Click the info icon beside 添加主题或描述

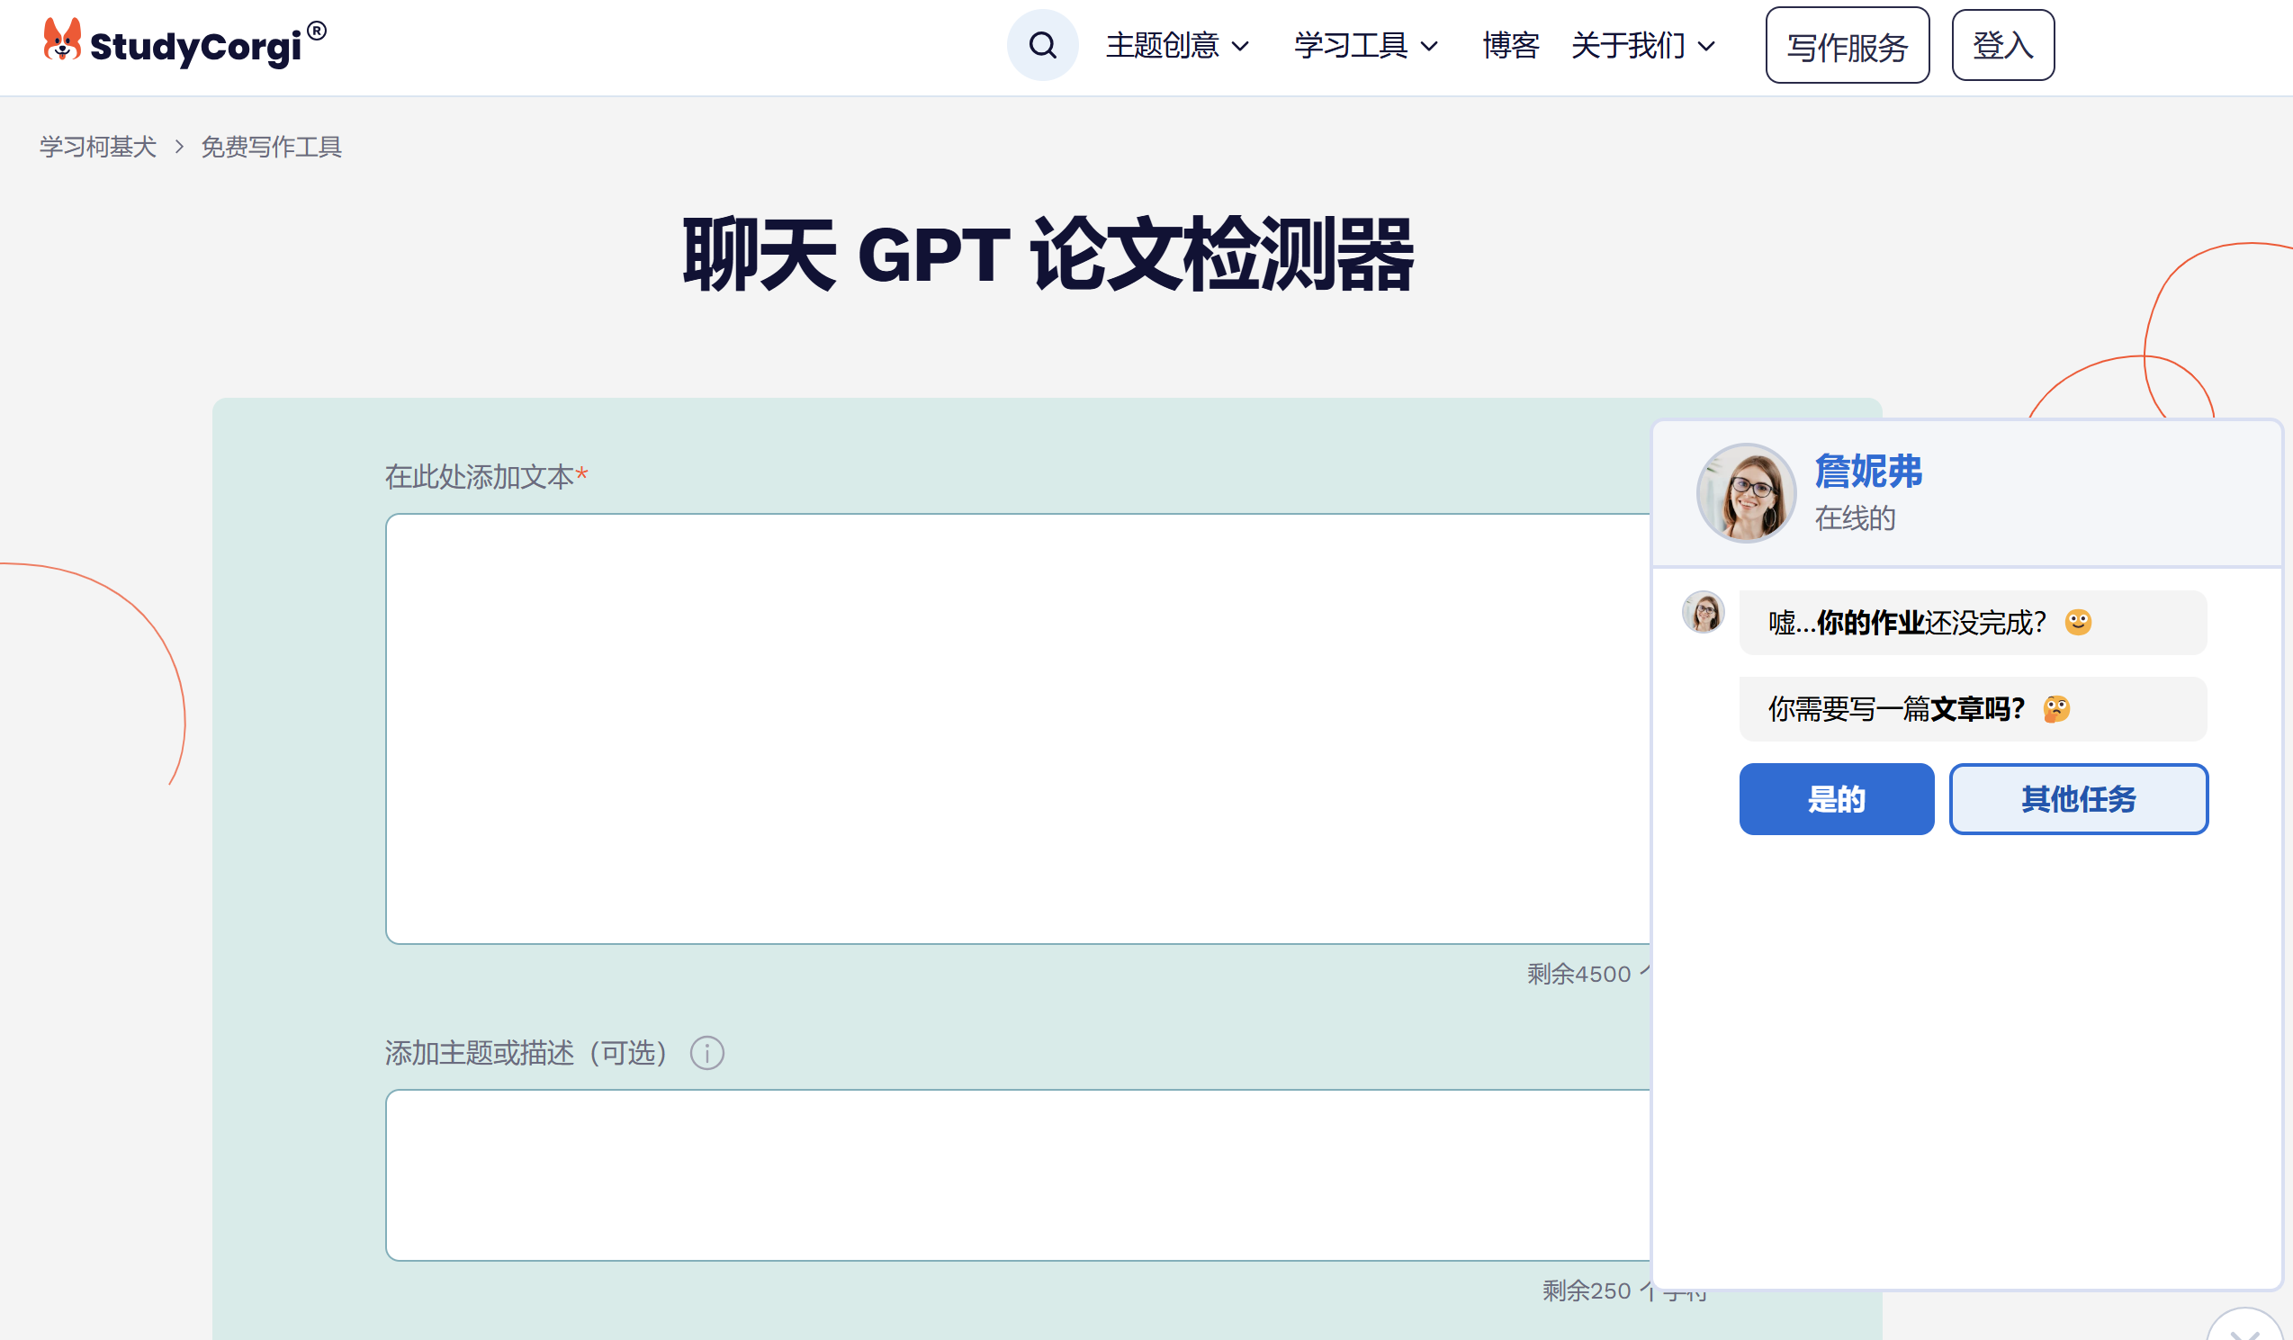pos(706,1053)
